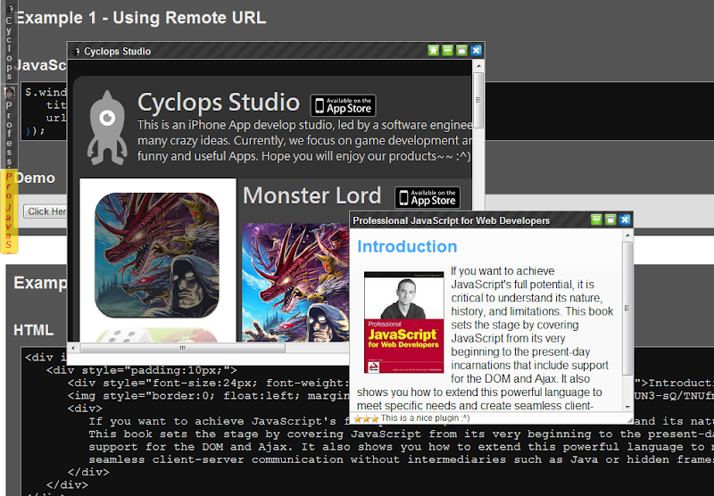The width and height of the screenshot is (714, 496).
Task: Click the Click Here demo button
Action: point(46,211)
